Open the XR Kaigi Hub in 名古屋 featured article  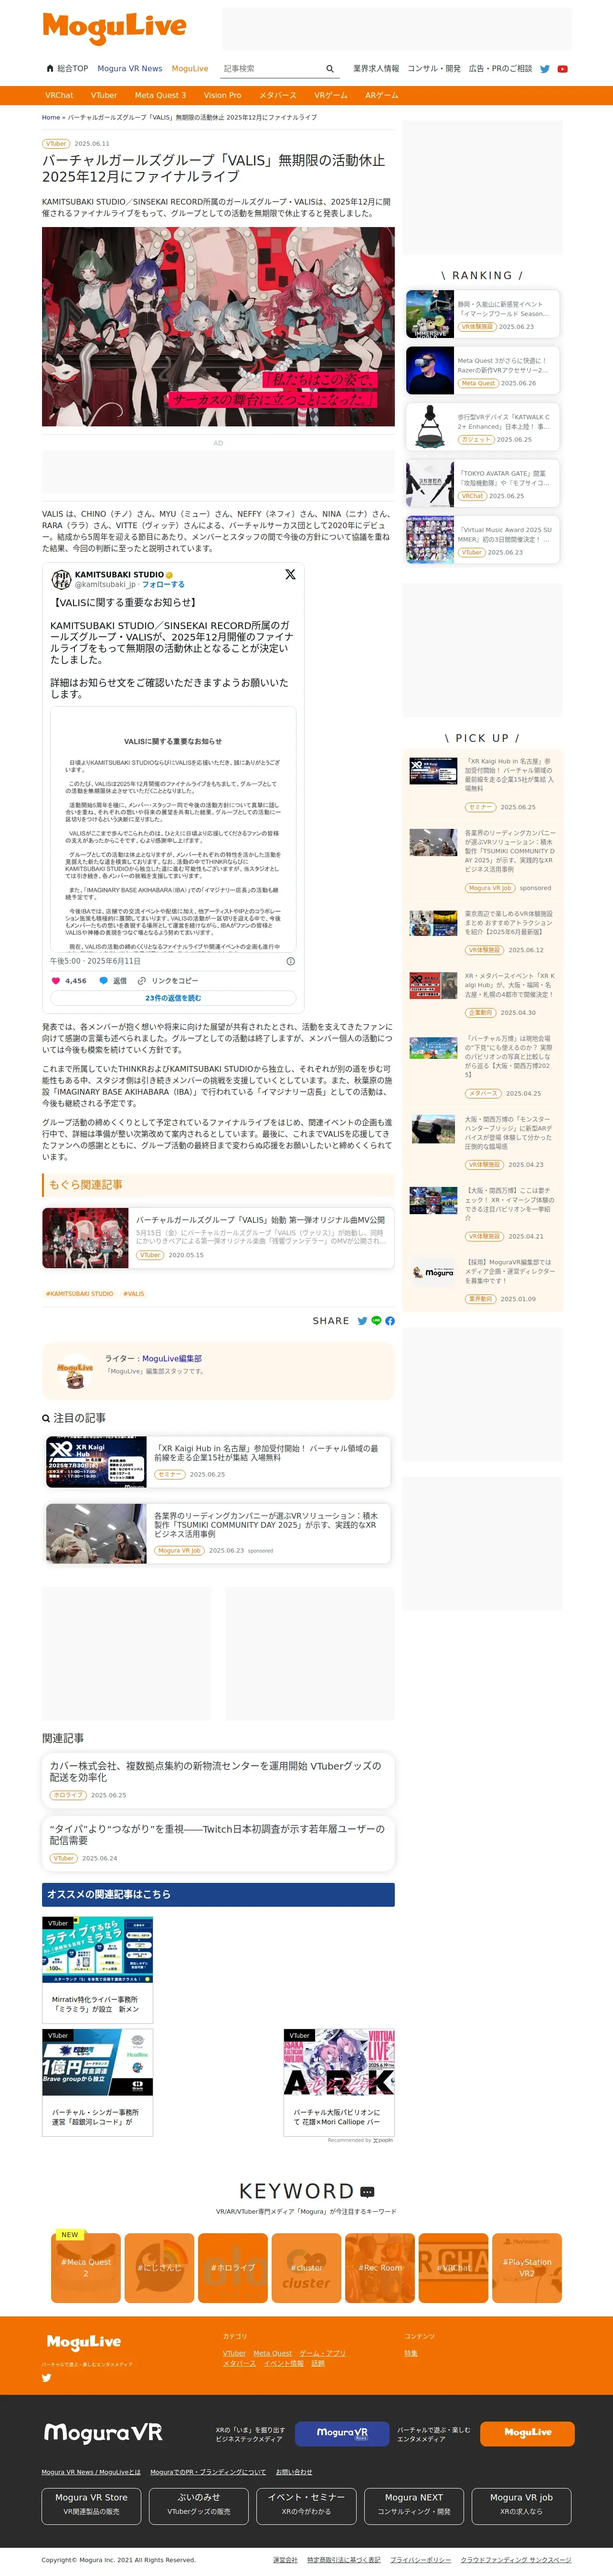click(218, 1462)
